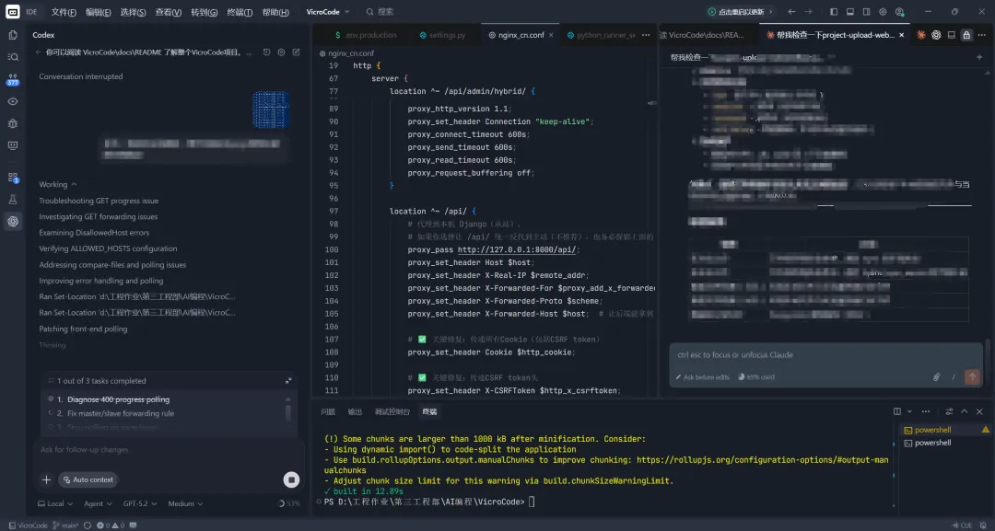Open the rollupjs.org configuration link in terminal

click(x=763, y=460)
